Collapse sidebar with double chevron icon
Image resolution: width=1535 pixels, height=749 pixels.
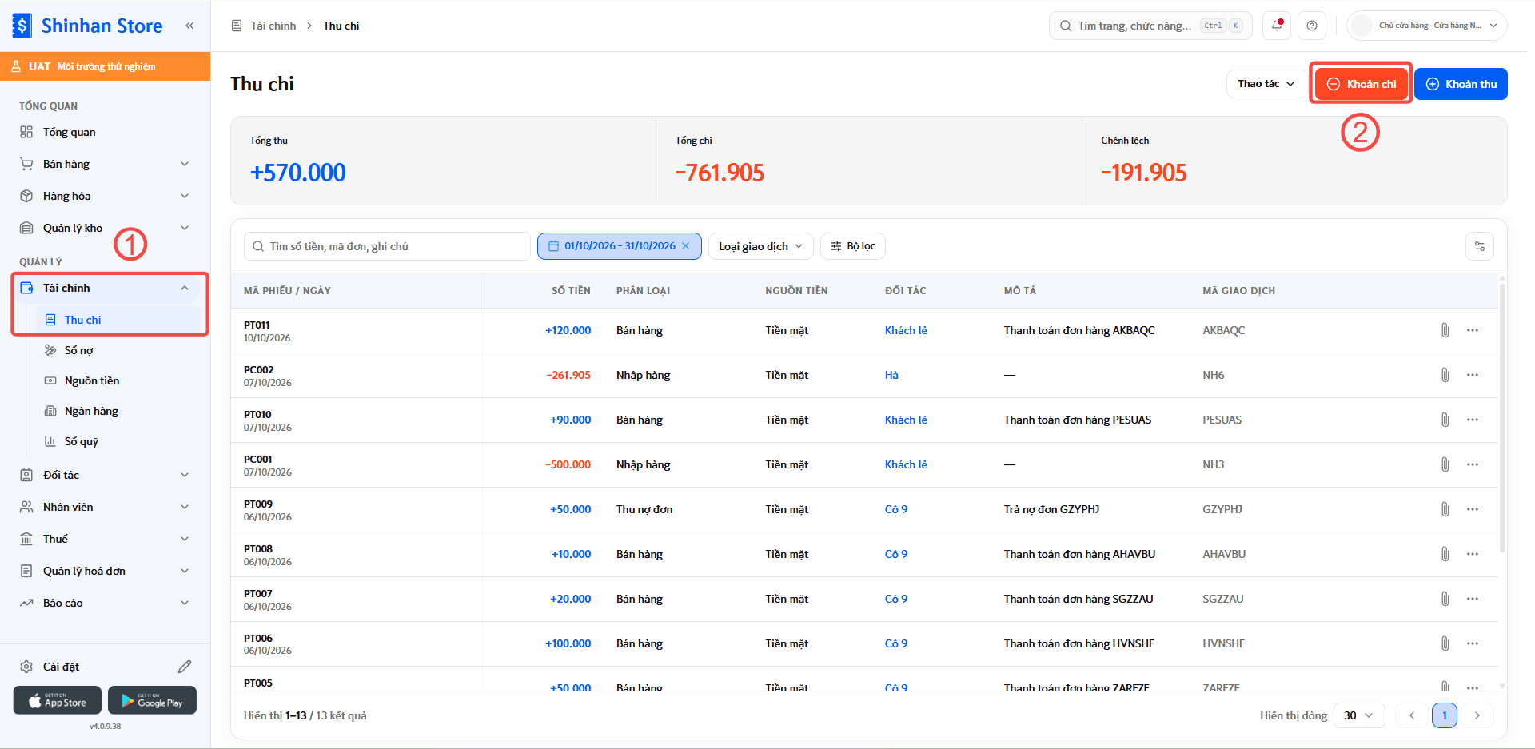click(189, 26)
